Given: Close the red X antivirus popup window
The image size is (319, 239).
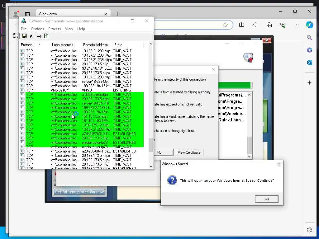Looking at the screenshot, I should click(x=267, y=40).
